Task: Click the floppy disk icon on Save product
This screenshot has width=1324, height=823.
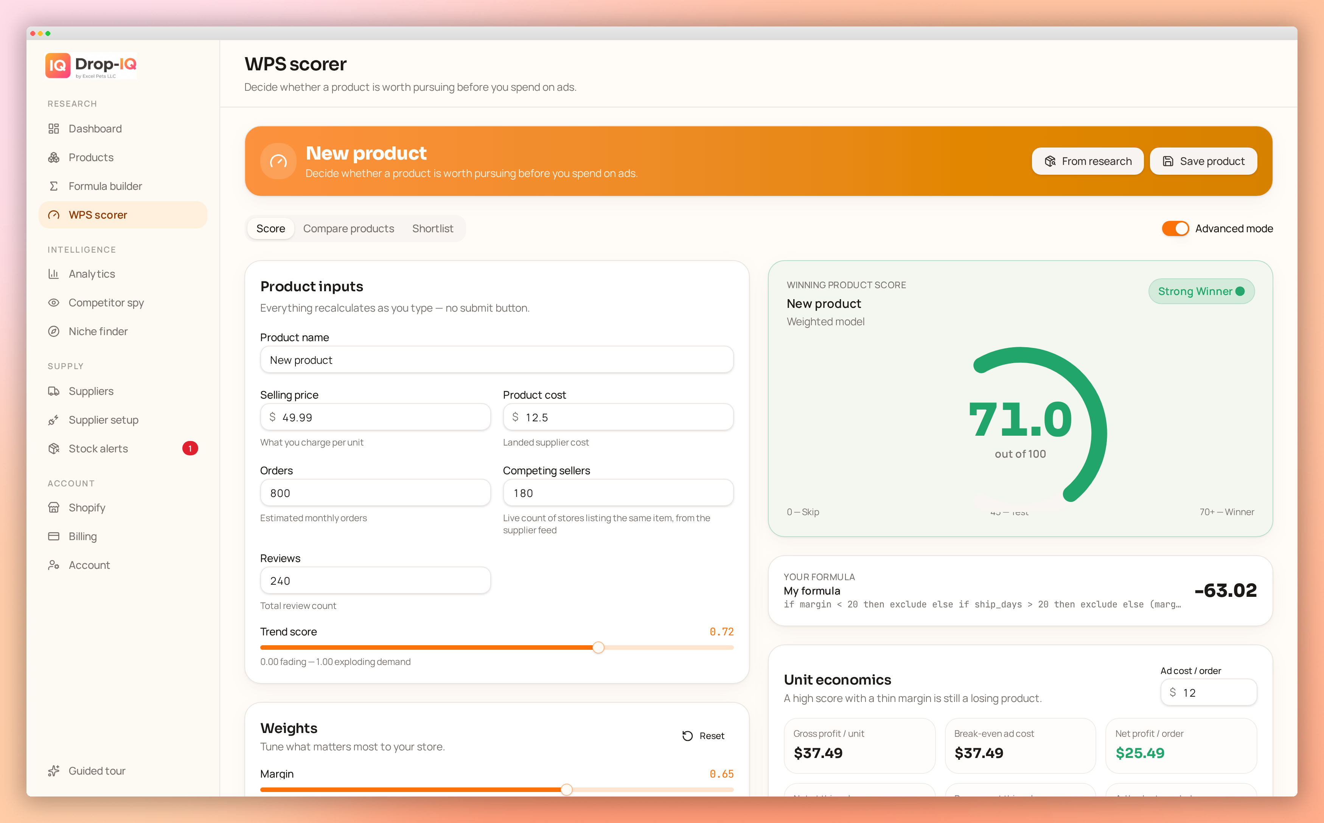Action: click(1168, 161)
